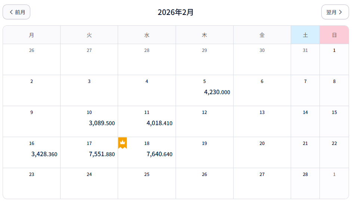Select the 4,230.000 entry on February 5
This screenshot has height=201, width=352.
[x=217, y=92]
